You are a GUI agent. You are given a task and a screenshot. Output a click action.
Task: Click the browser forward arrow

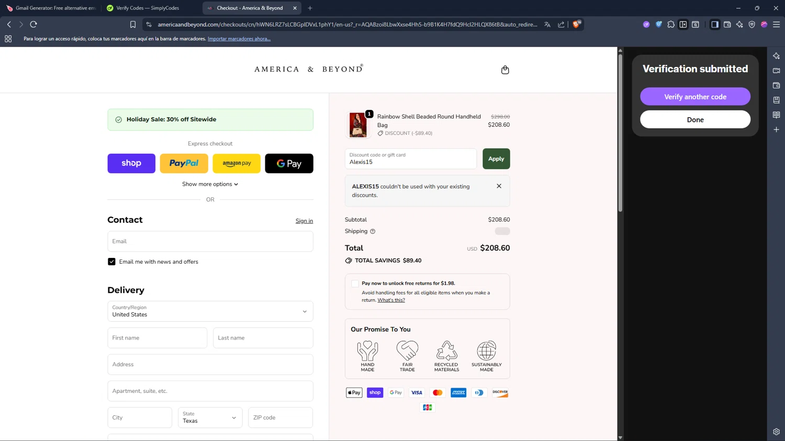click(21, 25)
